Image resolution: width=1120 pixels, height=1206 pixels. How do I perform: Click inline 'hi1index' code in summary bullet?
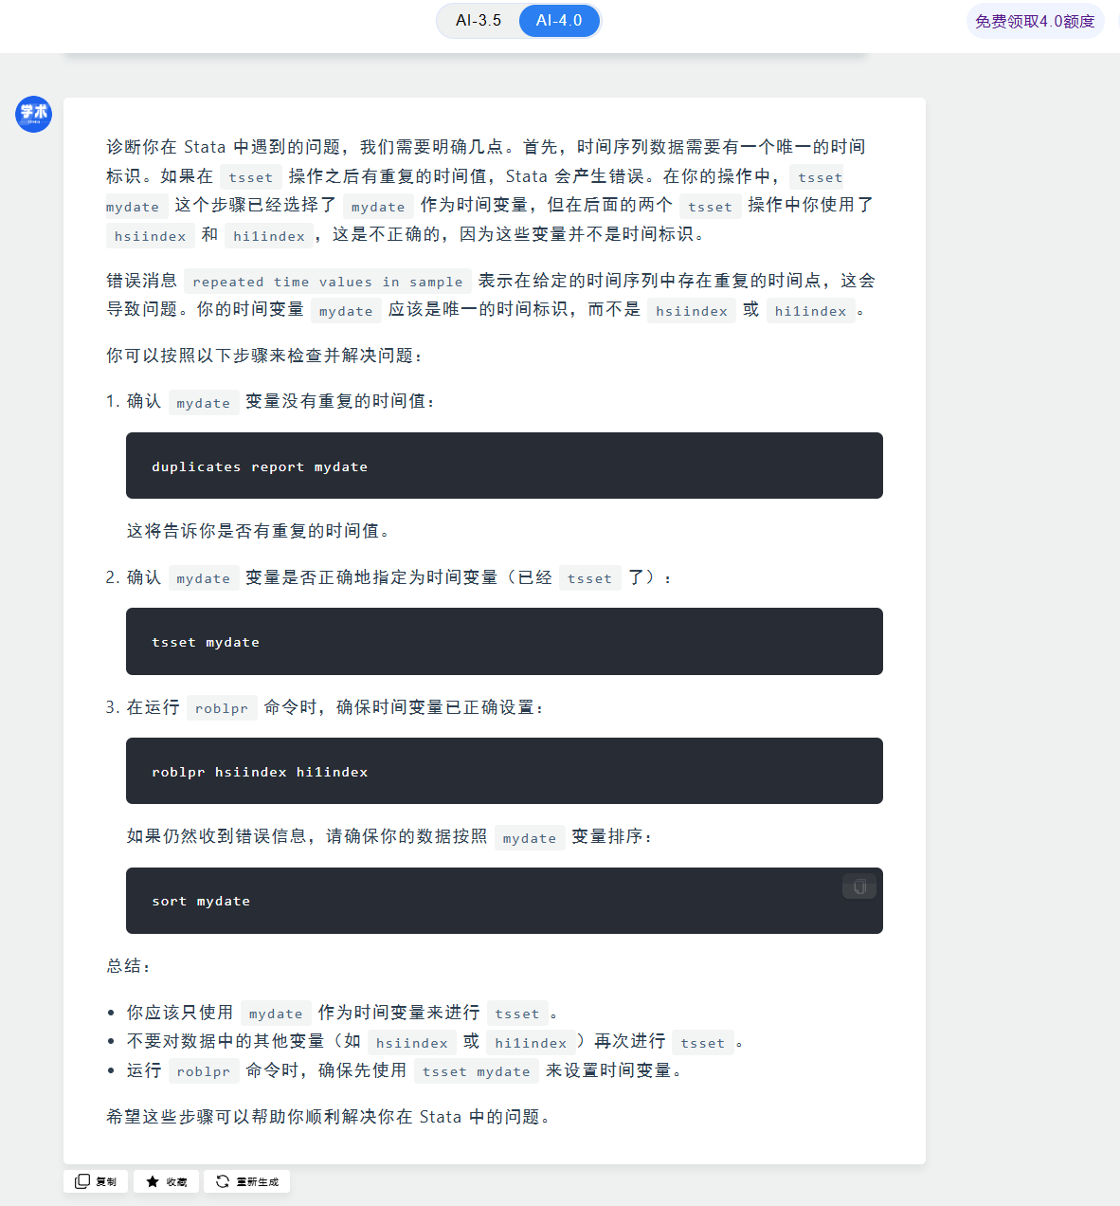[x=530, y=1043]
